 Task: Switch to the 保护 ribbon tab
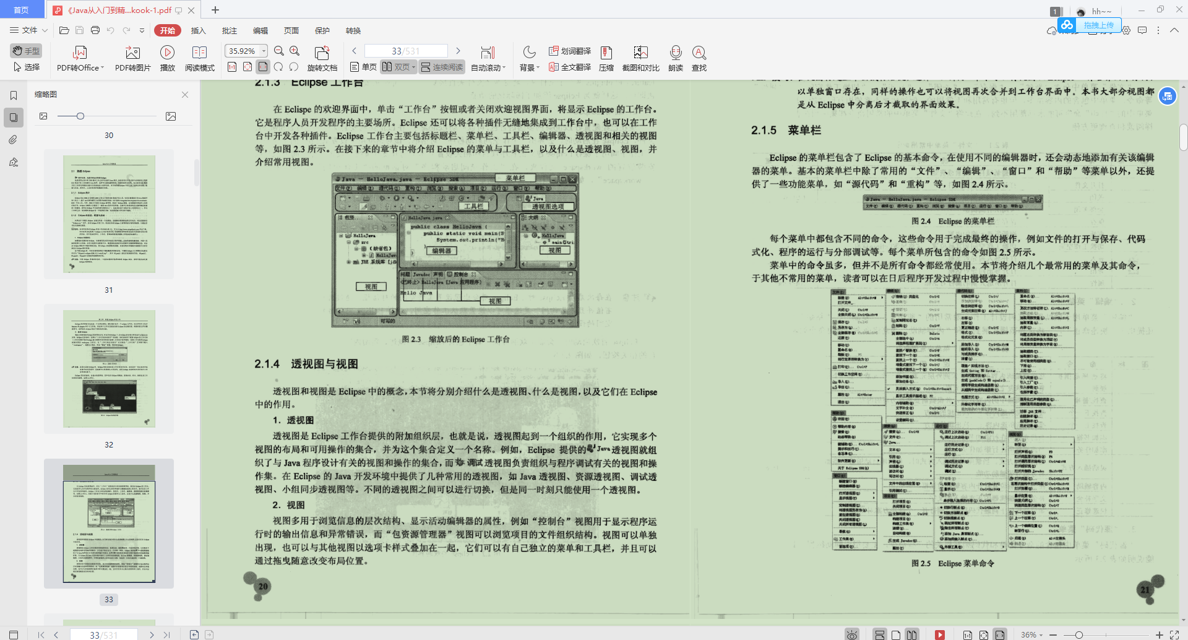click(322, 30)
